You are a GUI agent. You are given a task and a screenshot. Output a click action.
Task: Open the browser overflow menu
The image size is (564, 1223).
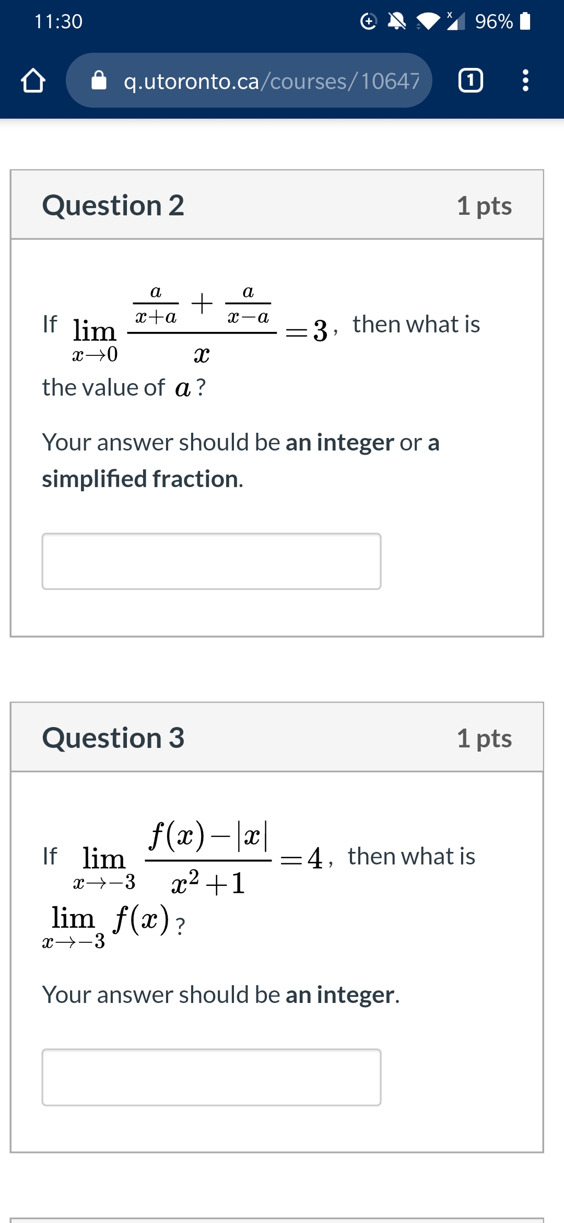pos(526,79)
